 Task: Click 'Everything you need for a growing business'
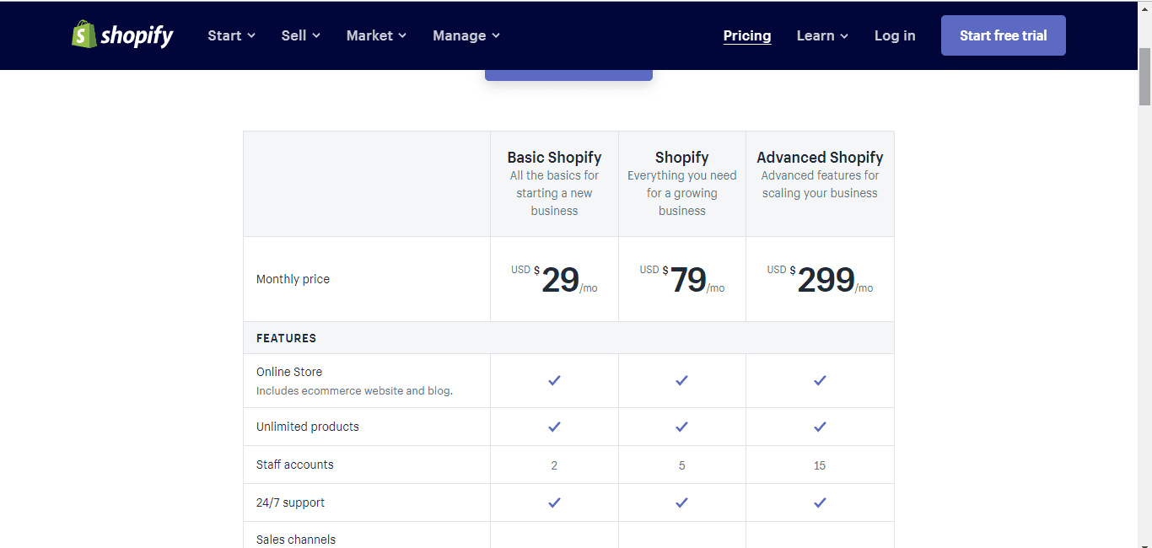681,193
